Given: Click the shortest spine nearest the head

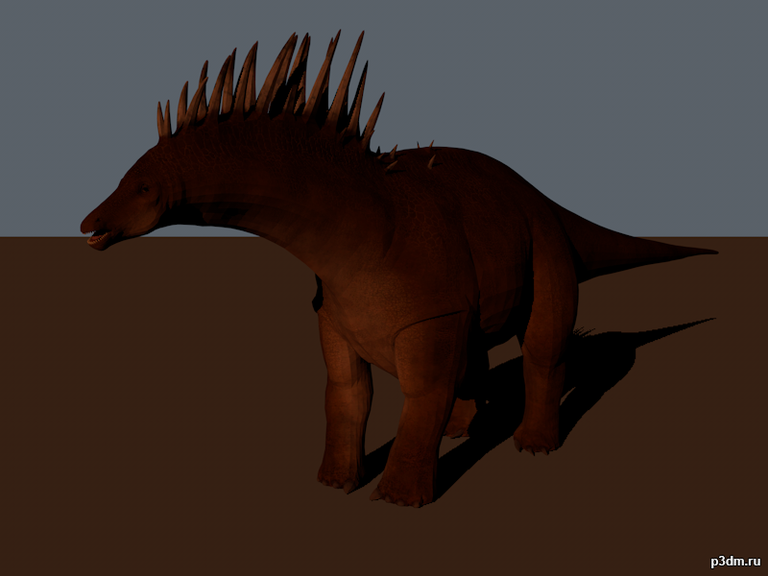Looking at the screenshot, I should (x=162, y=120).
